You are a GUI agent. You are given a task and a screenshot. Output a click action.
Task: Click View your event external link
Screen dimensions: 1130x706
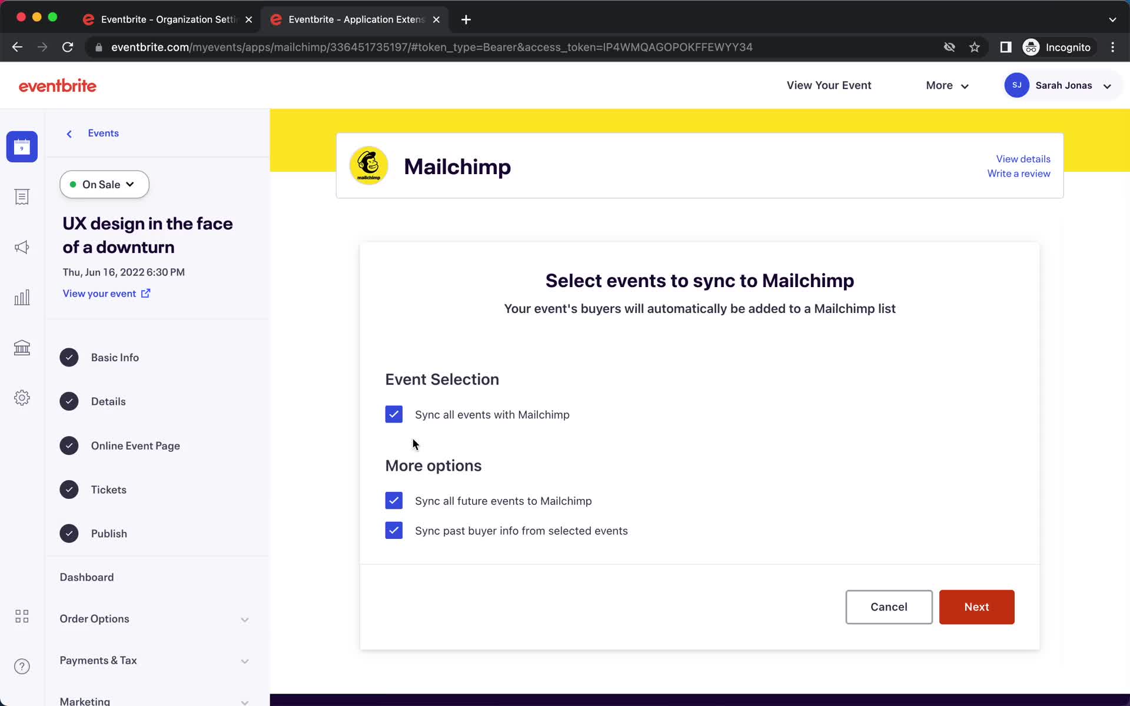pyautogui.click(x=106, y=293)
